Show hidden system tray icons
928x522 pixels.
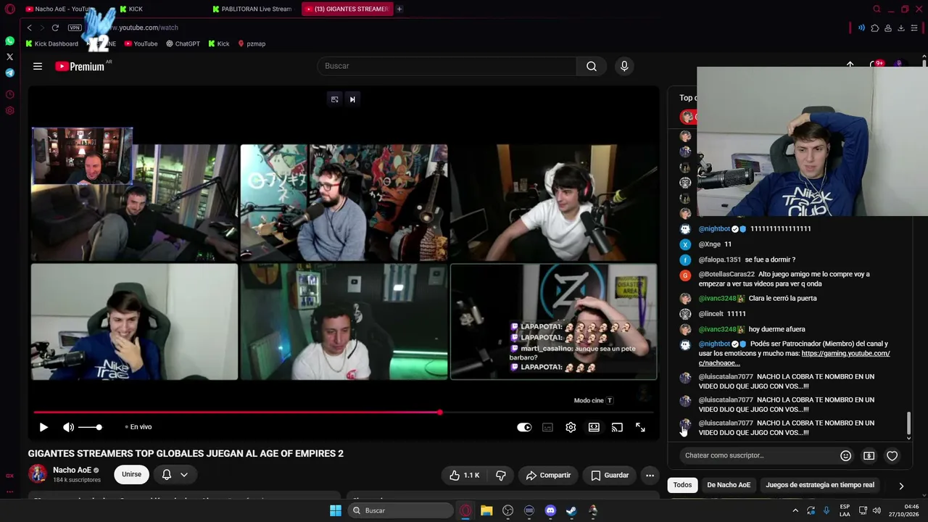[x=795, y=510]
